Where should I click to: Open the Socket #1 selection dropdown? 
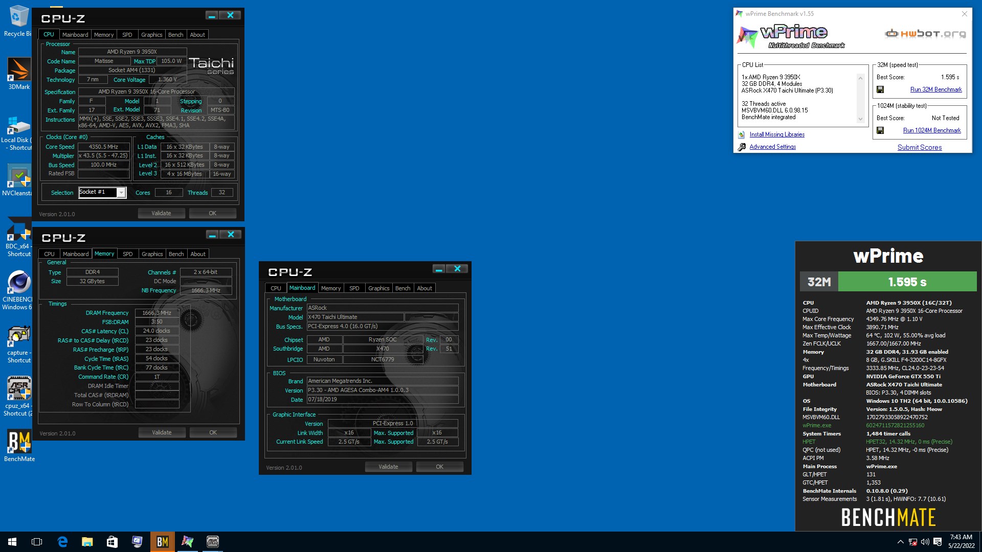121,193
